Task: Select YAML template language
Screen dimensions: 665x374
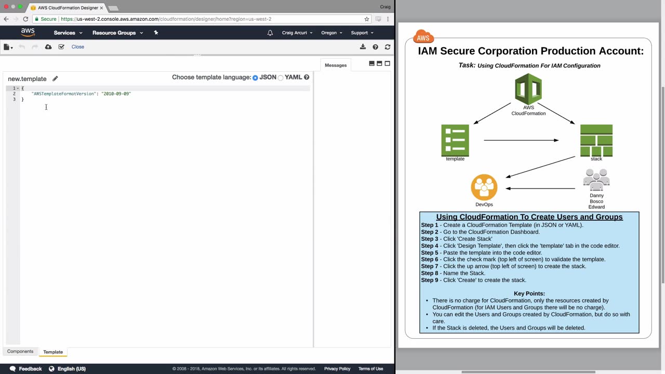Action: point(281,78)
